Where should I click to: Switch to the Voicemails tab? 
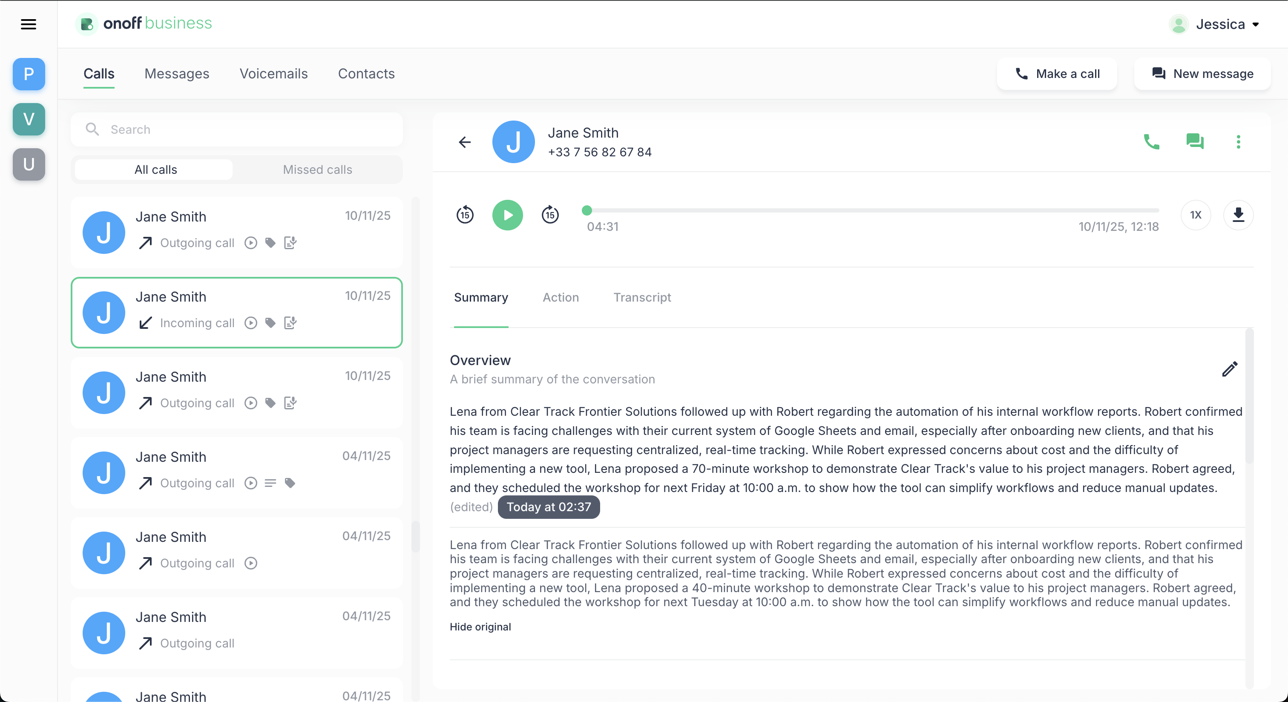pyautogui.click(x=273, y=74)
